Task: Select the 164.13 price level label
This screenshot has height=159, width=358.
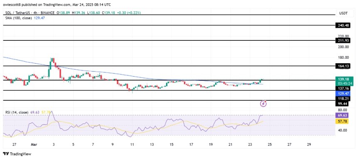Action: pos(342,66)
